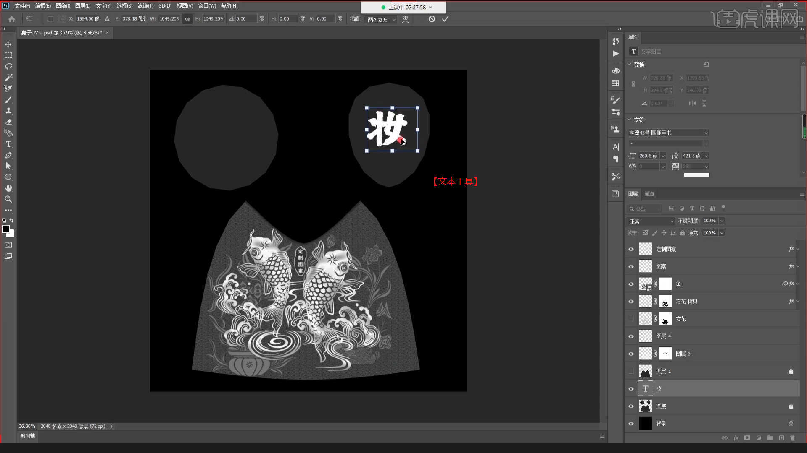The height and width of the screenshot is (453, 807).
Task: Select the Move tool
Action: point(8,44)
